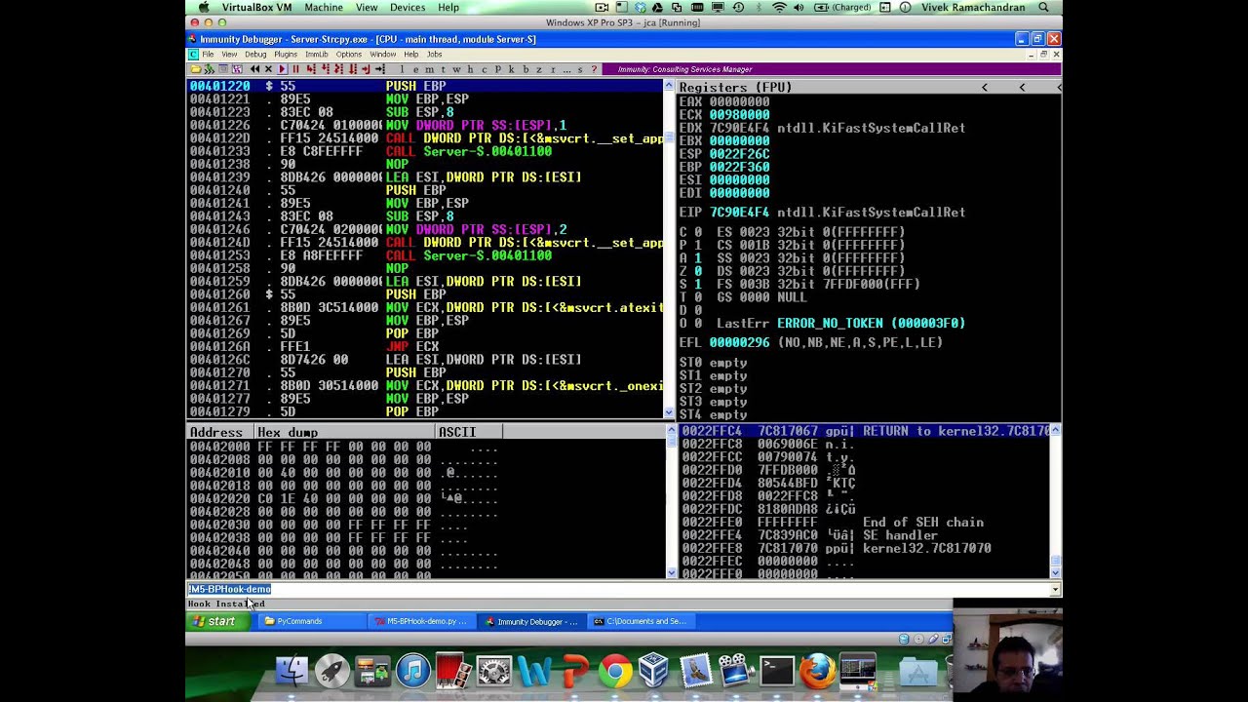Open executable modules with 'e' button
The height and width of the screenshot is (702, 1248).
point(415,69)
